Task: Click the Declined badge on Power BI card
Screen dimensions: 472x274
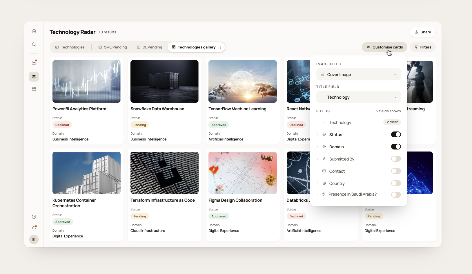Action: click(62, 125)
